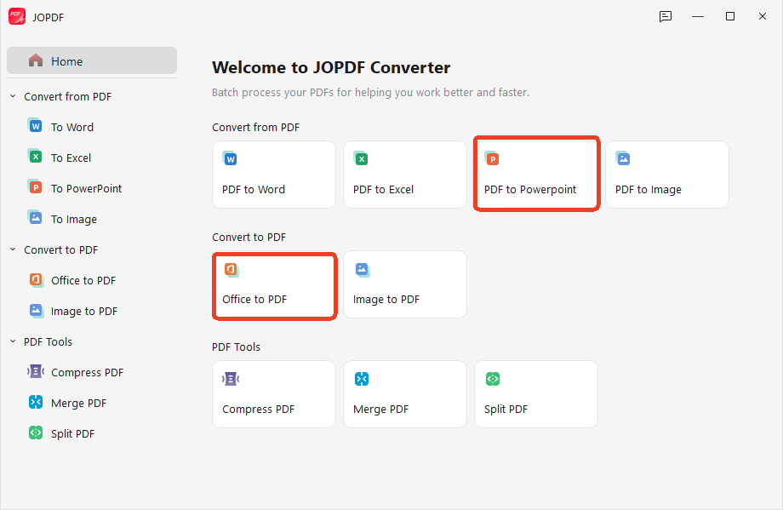Click the Convert from PDF sidebar heading

click(x=67, y=96)
